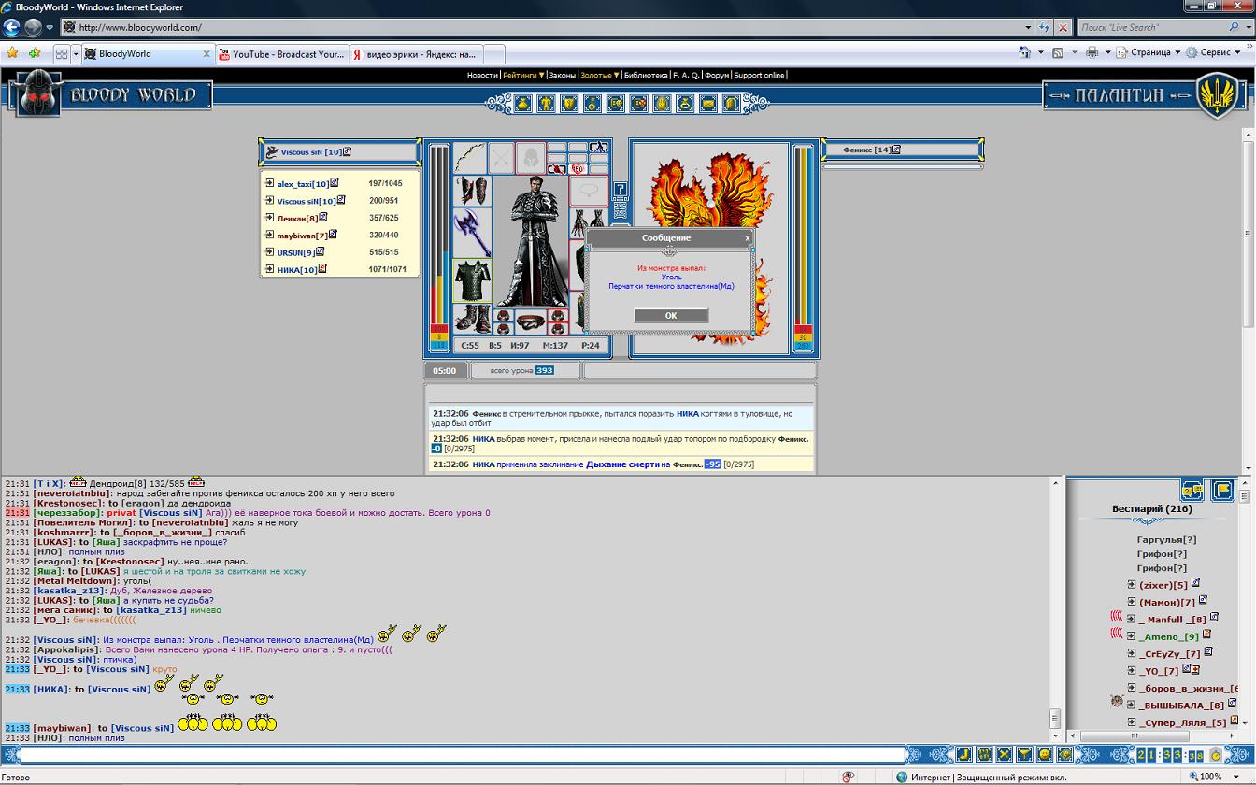
Task: Click the flag icon above Бестиарий list
Action: tap(1221, 489)
